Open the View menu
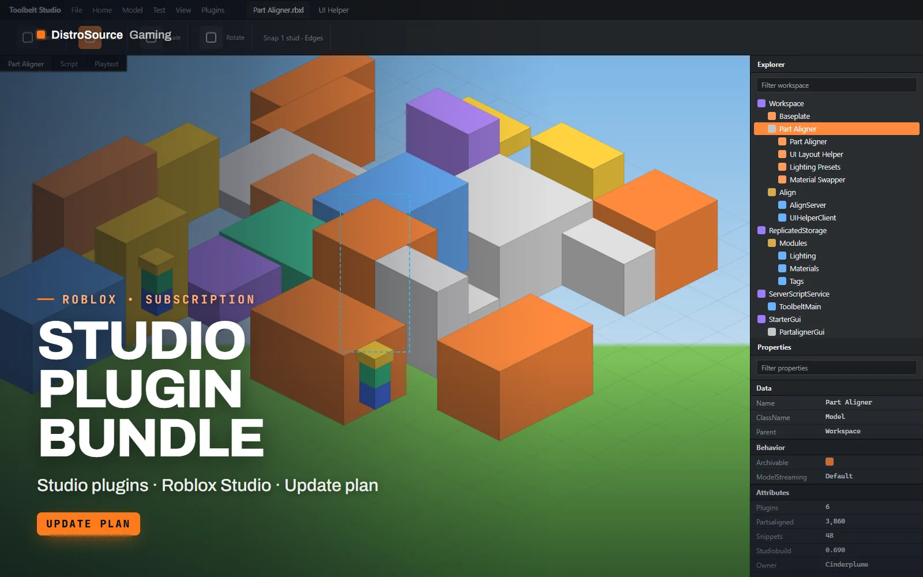The image size is (923, 577). [183, 10]
